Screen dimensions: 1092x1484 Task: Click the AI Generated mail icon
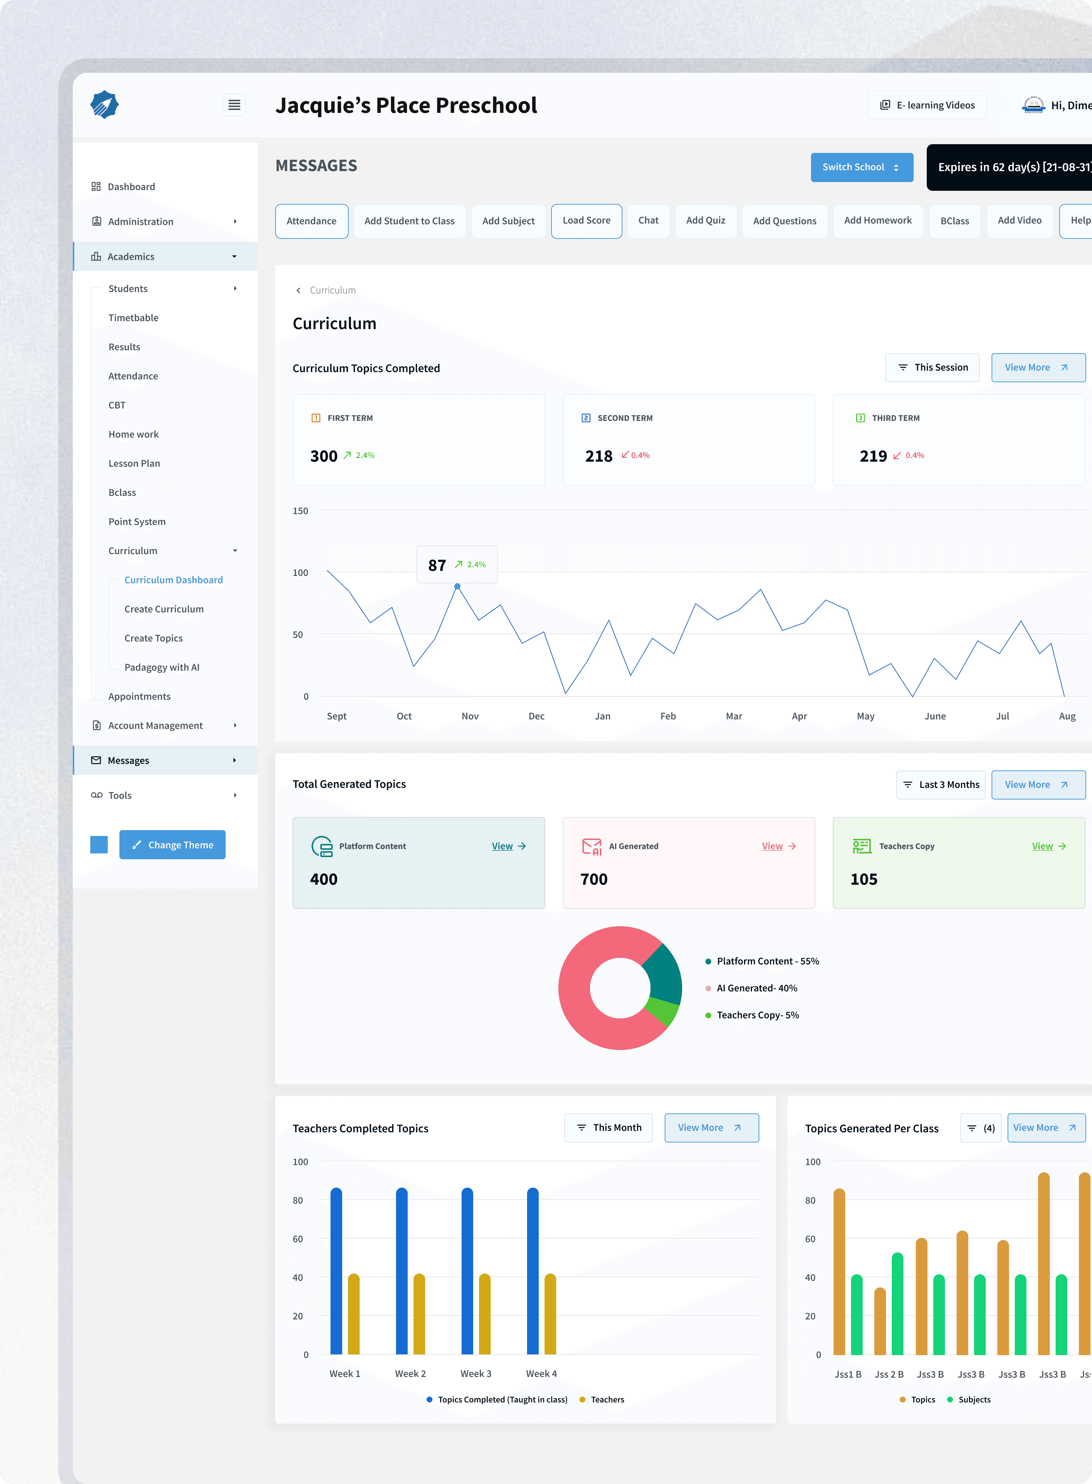point(591,846)
